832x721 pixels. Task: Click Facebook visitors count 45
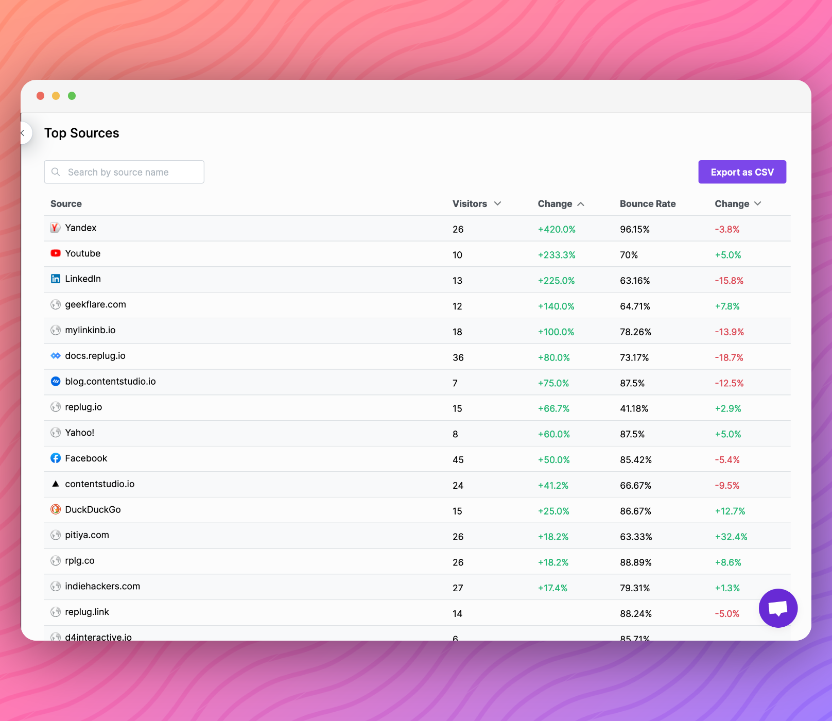pyautogui.click(x=458, y=460)
